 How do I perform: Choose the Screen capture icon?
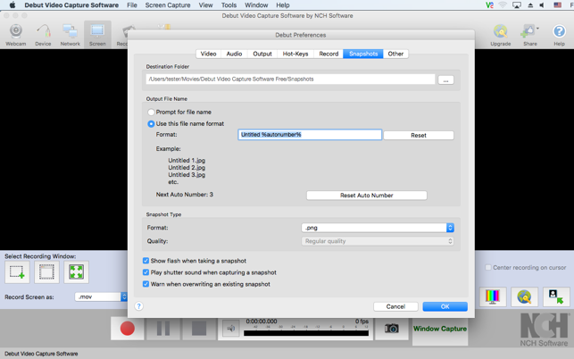[x=97, y=33]
